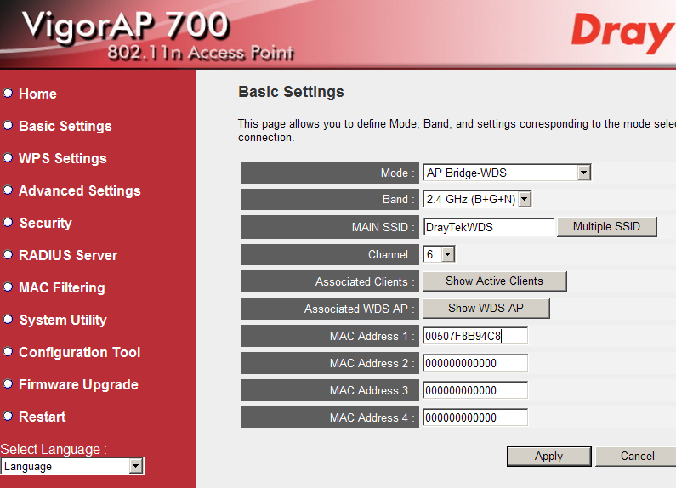The image size is (676, 488).
Task: Go to Basic Settings in sidebar
Action: [x=65, y=126]
